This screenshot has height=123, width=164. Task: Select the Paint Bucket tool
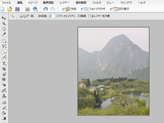[4, 113]
